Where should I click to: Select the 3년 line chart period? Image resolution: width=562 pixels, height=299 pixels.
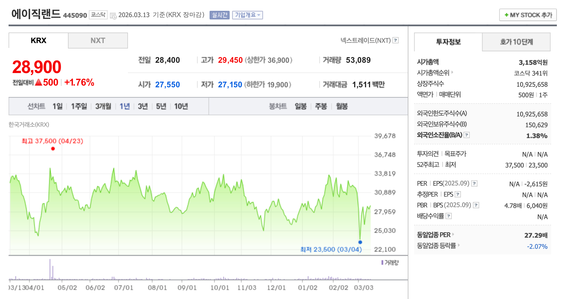pyautogui.click(x=143, y=106)
